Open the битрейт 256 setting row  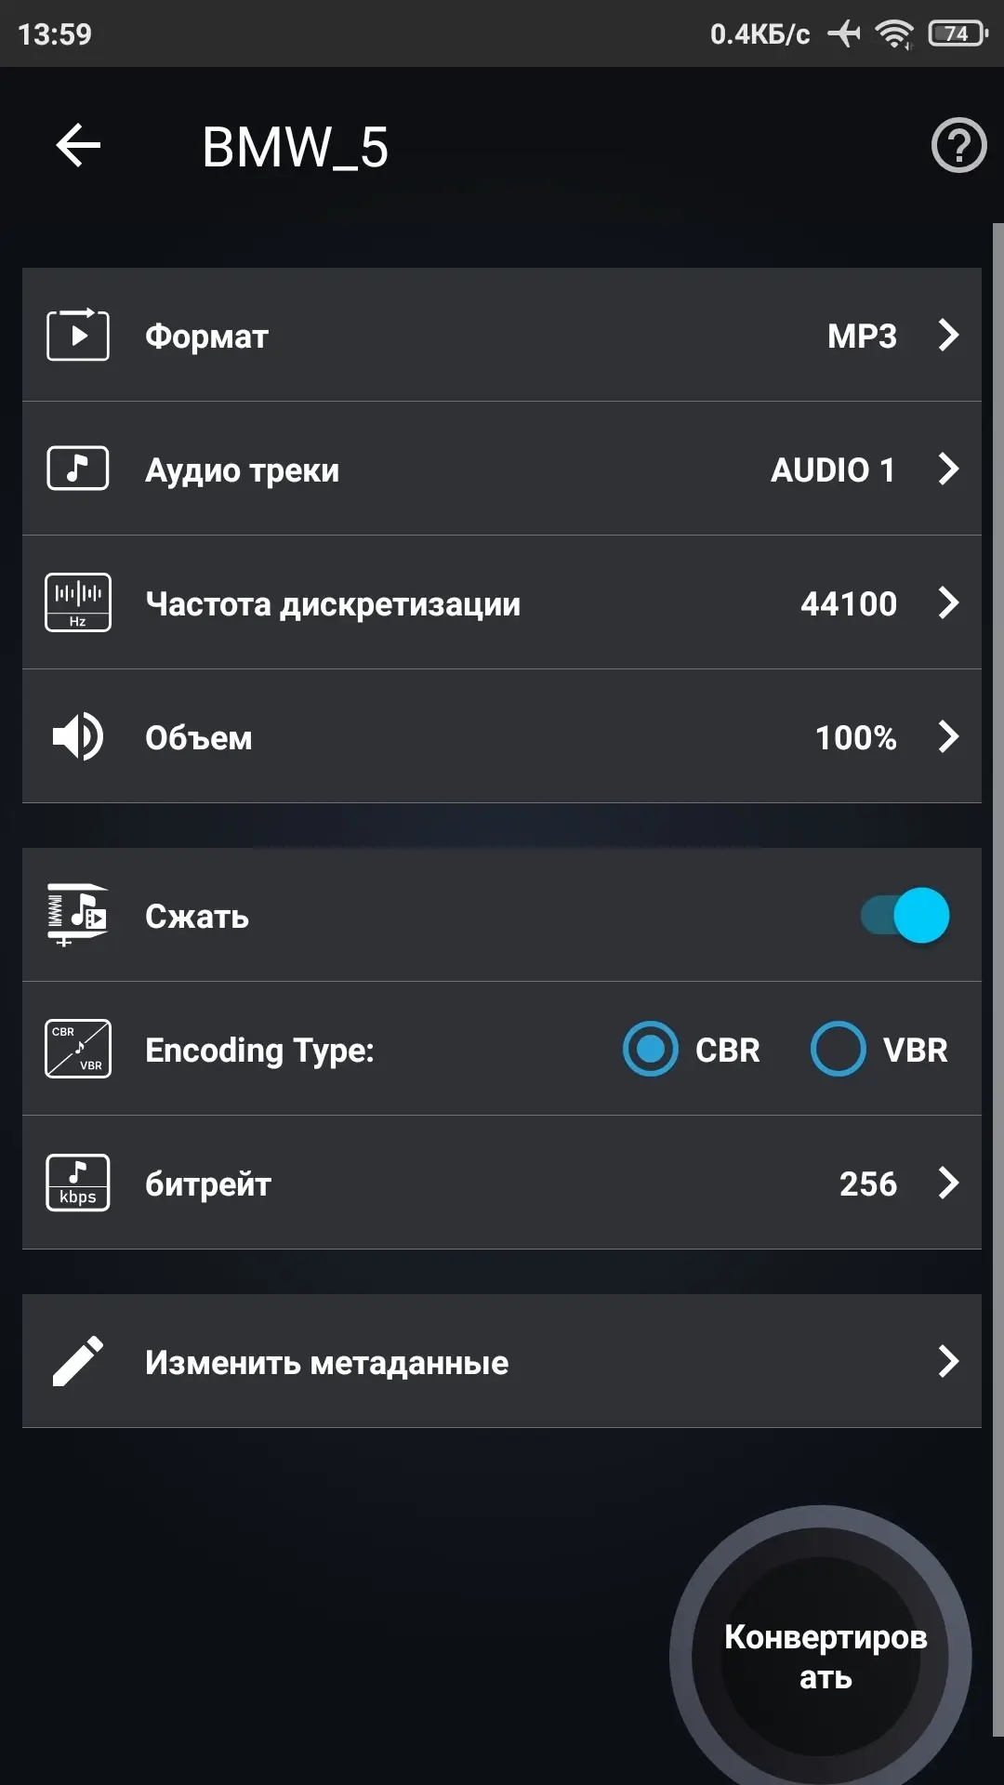pyautogui.click(x=502, y=1183)
